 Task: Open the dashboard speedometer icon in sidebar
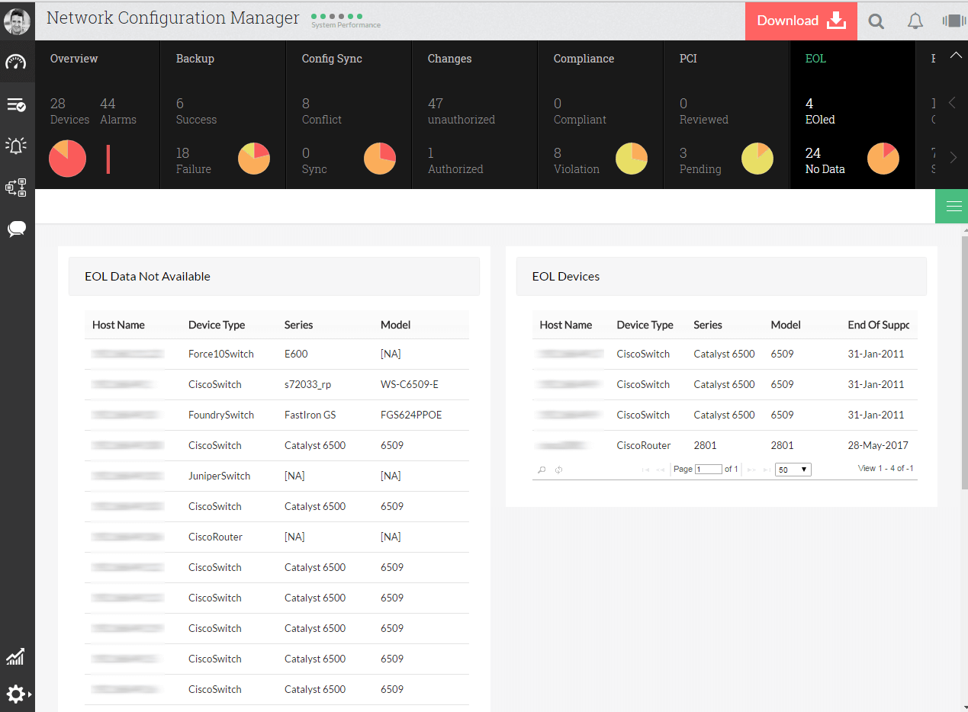coord(17,62)
